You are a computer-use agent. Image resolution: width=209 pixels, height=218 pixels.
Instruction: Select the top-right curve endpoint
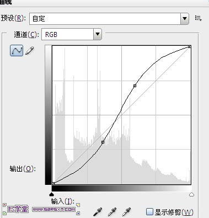click(190, 47)
